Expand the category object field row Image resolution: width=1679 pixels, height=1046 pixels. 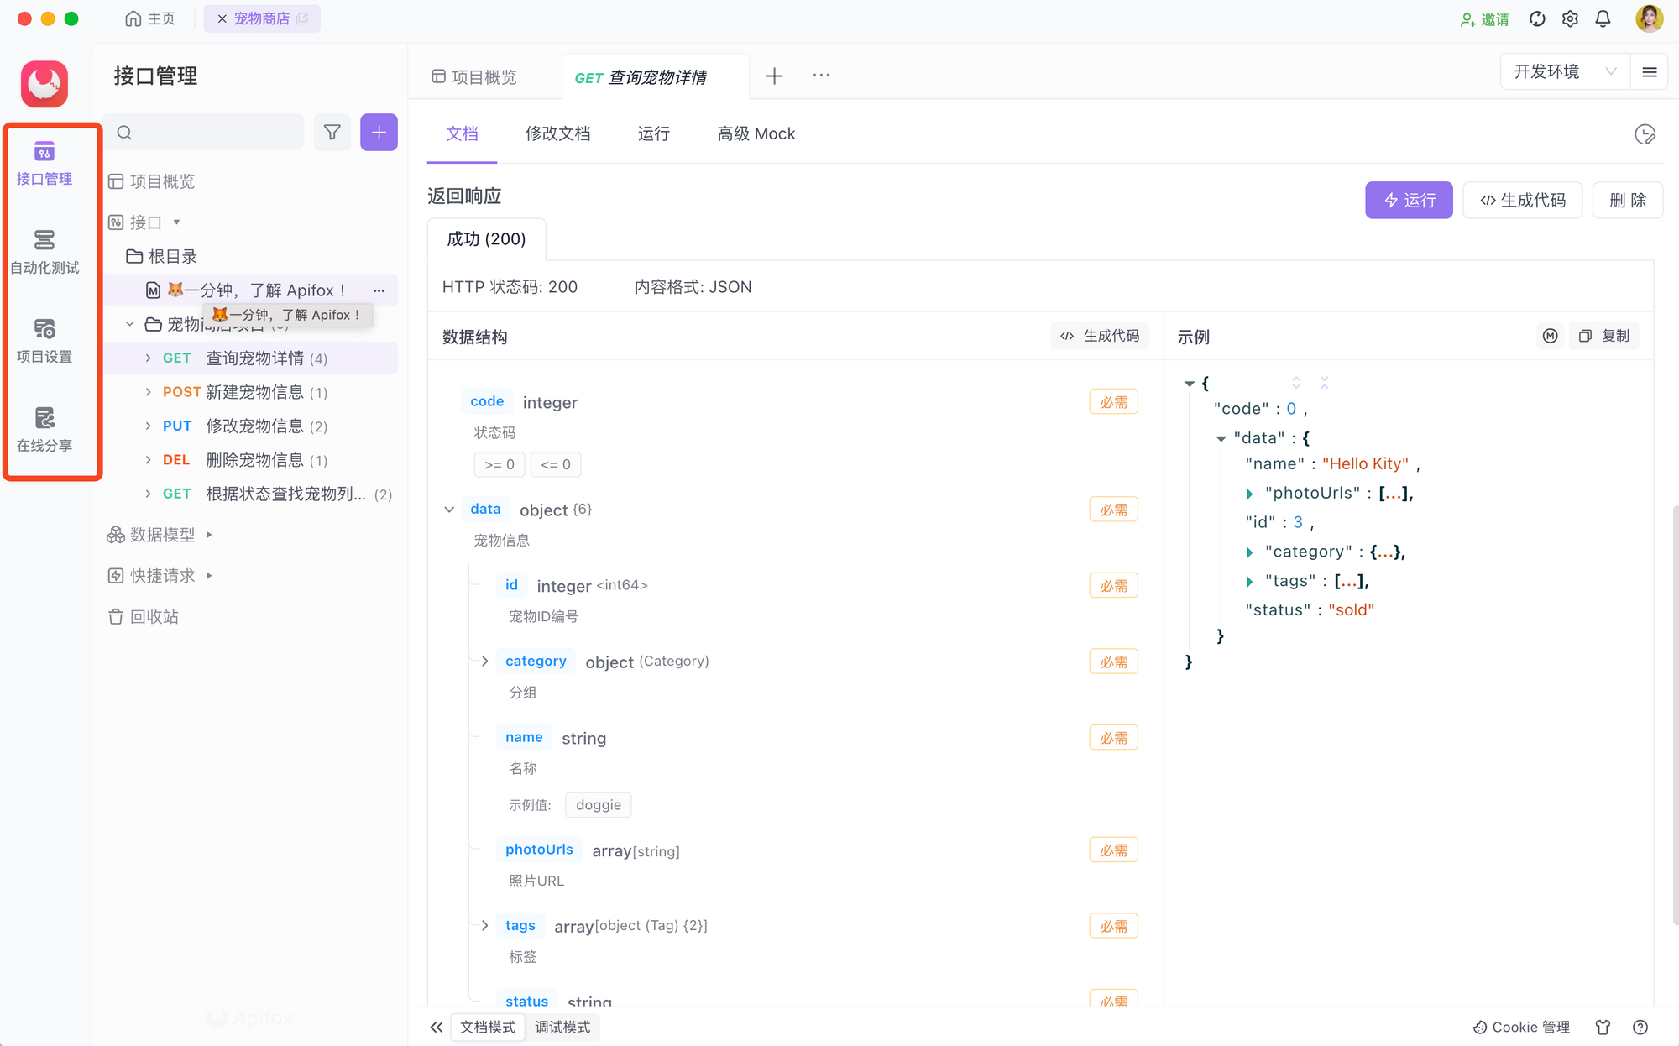(484, 661)
